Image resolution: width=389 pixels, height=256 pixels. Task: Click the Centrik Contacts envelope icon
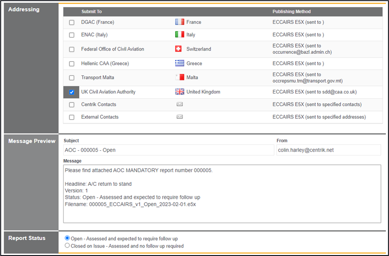point(179,104)
